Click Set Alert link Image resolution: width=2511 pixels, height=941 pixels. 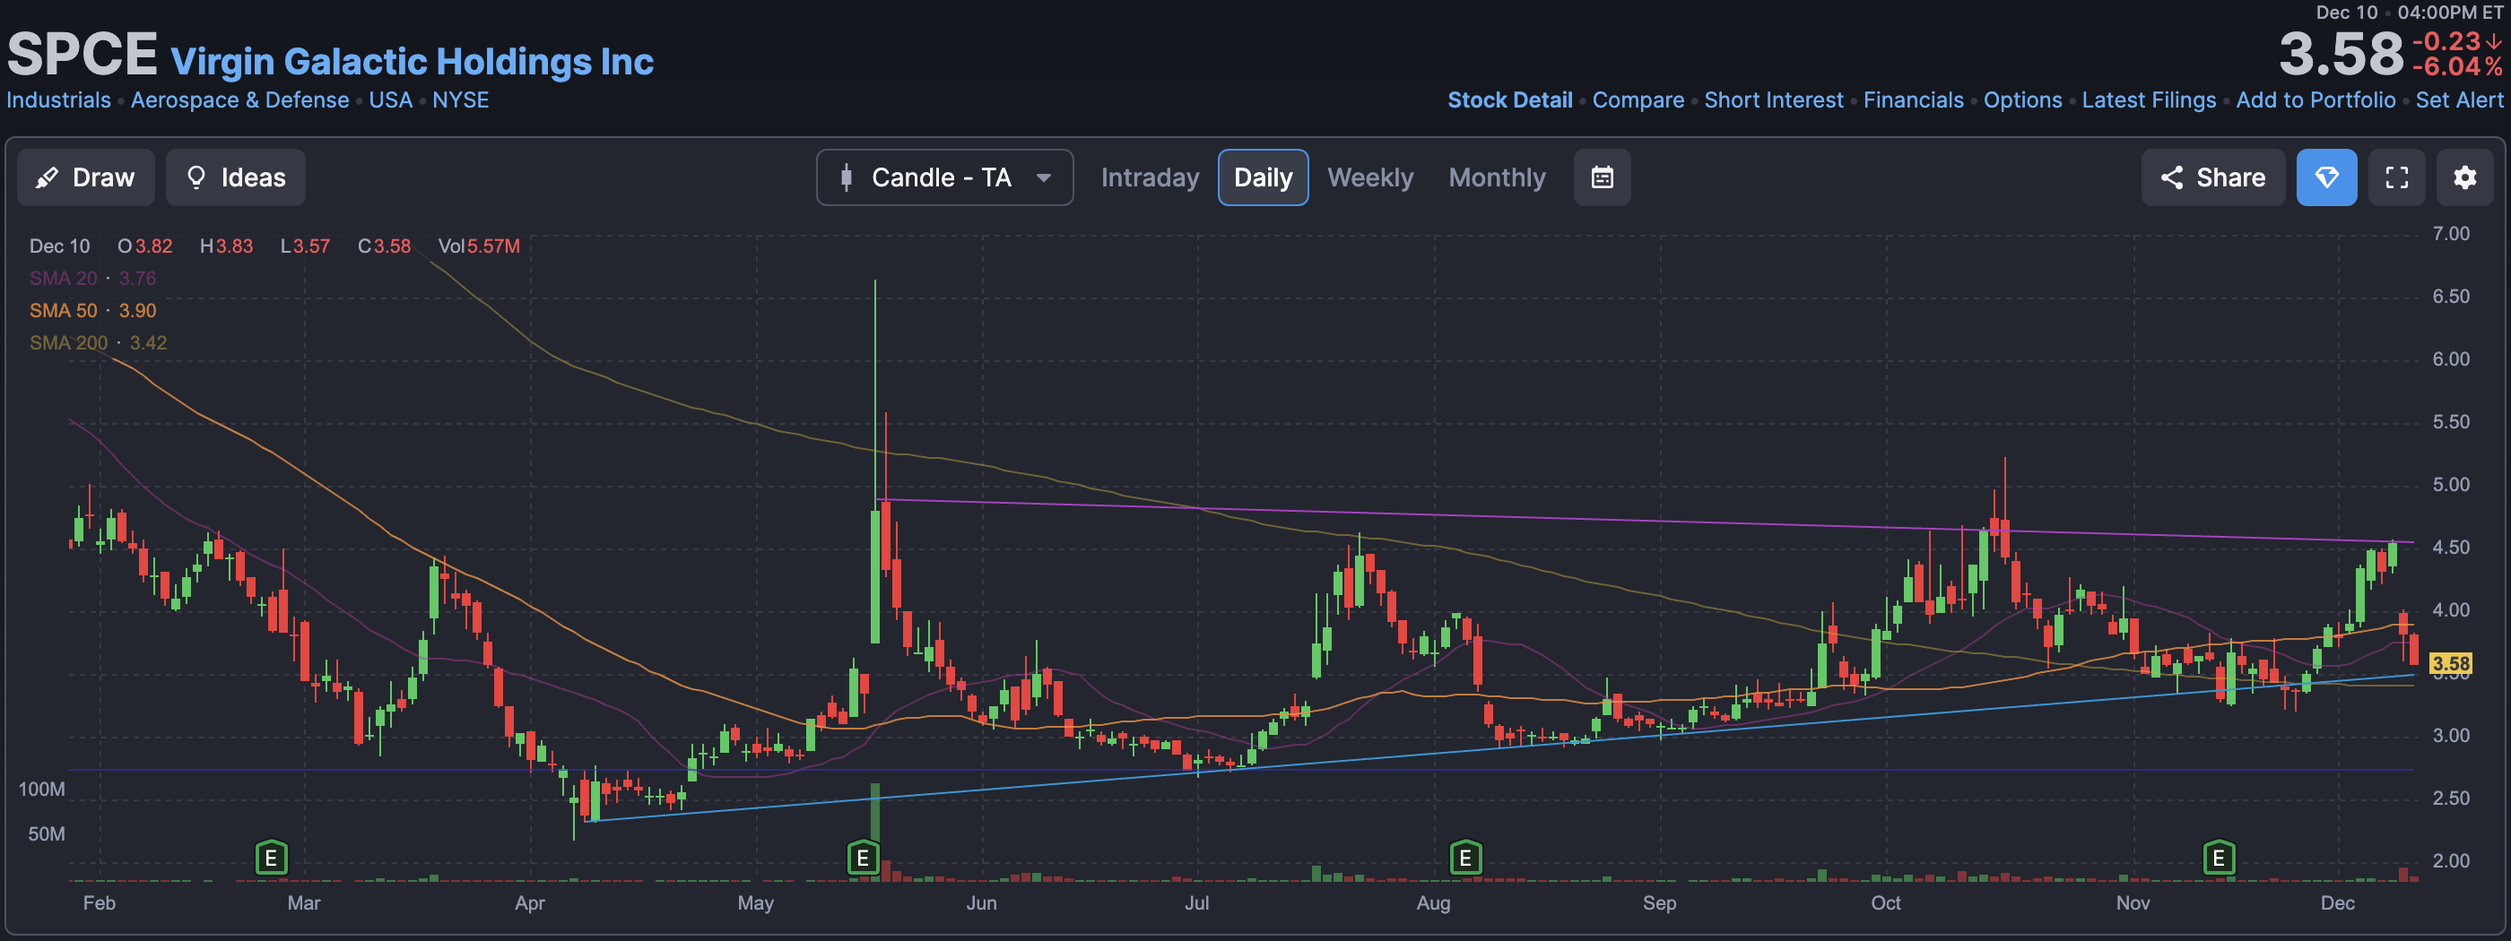(x=2459, y=100)
